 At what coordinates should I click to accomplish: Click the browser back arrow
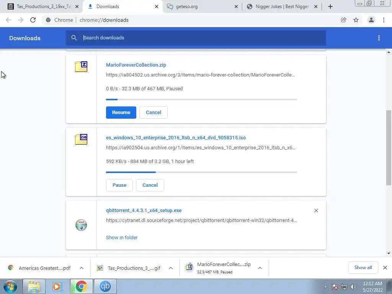tap(8, 20)
